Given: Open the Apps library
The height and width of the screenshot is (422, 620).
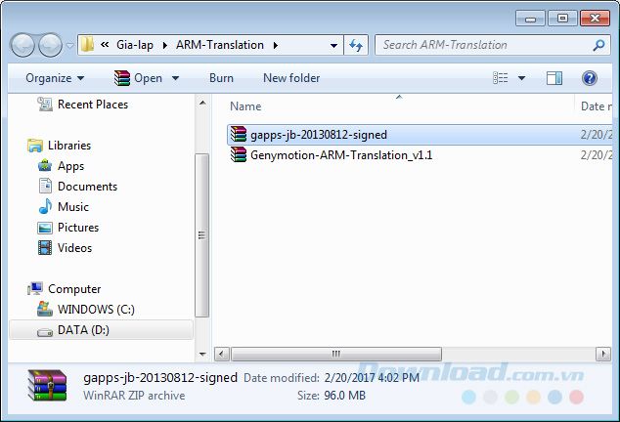Looking at the screenshot, I should click(x=70, y=166).
